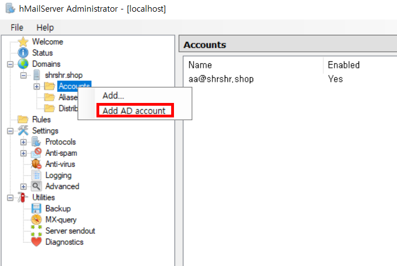This screenshot has width=397, height=266.
Task: Select Welcome in the tree
Action: coord(47,42)
